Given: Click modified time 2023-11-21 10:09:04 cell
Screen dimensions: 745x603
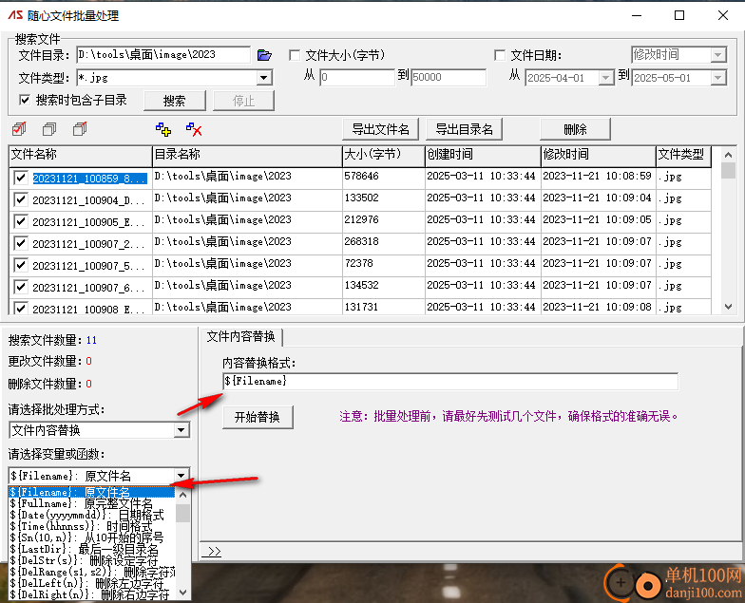Looking at the screenshot, I should pos(597,198).
